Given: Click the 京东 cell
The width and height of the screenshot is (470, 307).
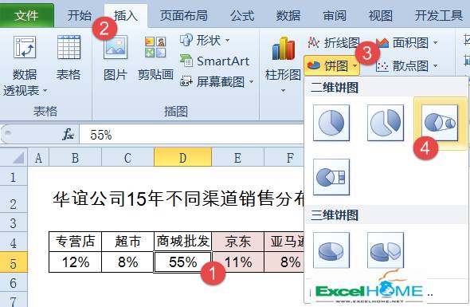Looking at the screenshot, I should pyautogui.click(x=237, y=242).
